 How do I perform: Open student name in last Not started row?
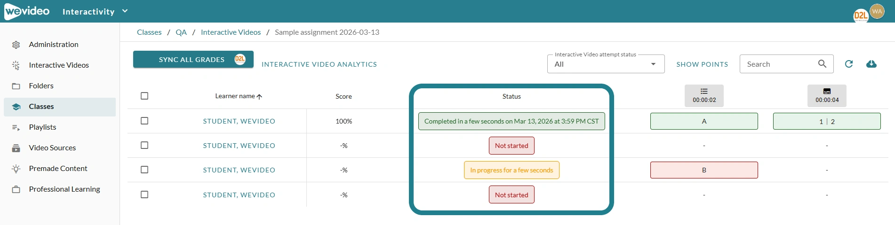(x=239, y=195)
